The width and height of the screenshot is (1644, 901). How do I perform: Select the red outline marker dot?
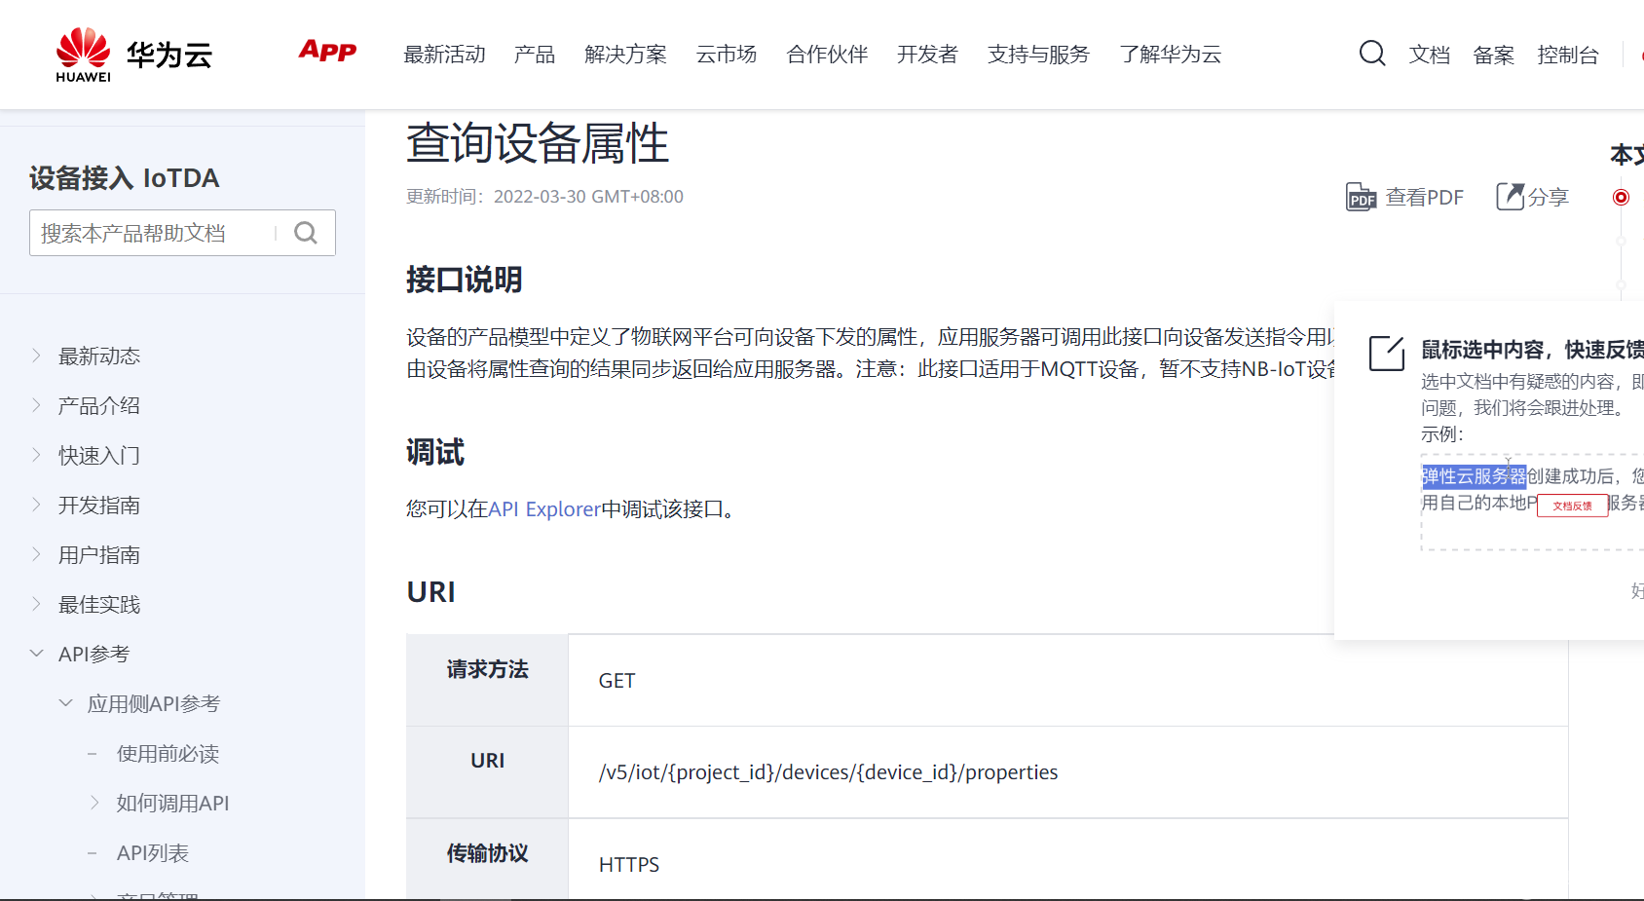(x=1621, y=197)
